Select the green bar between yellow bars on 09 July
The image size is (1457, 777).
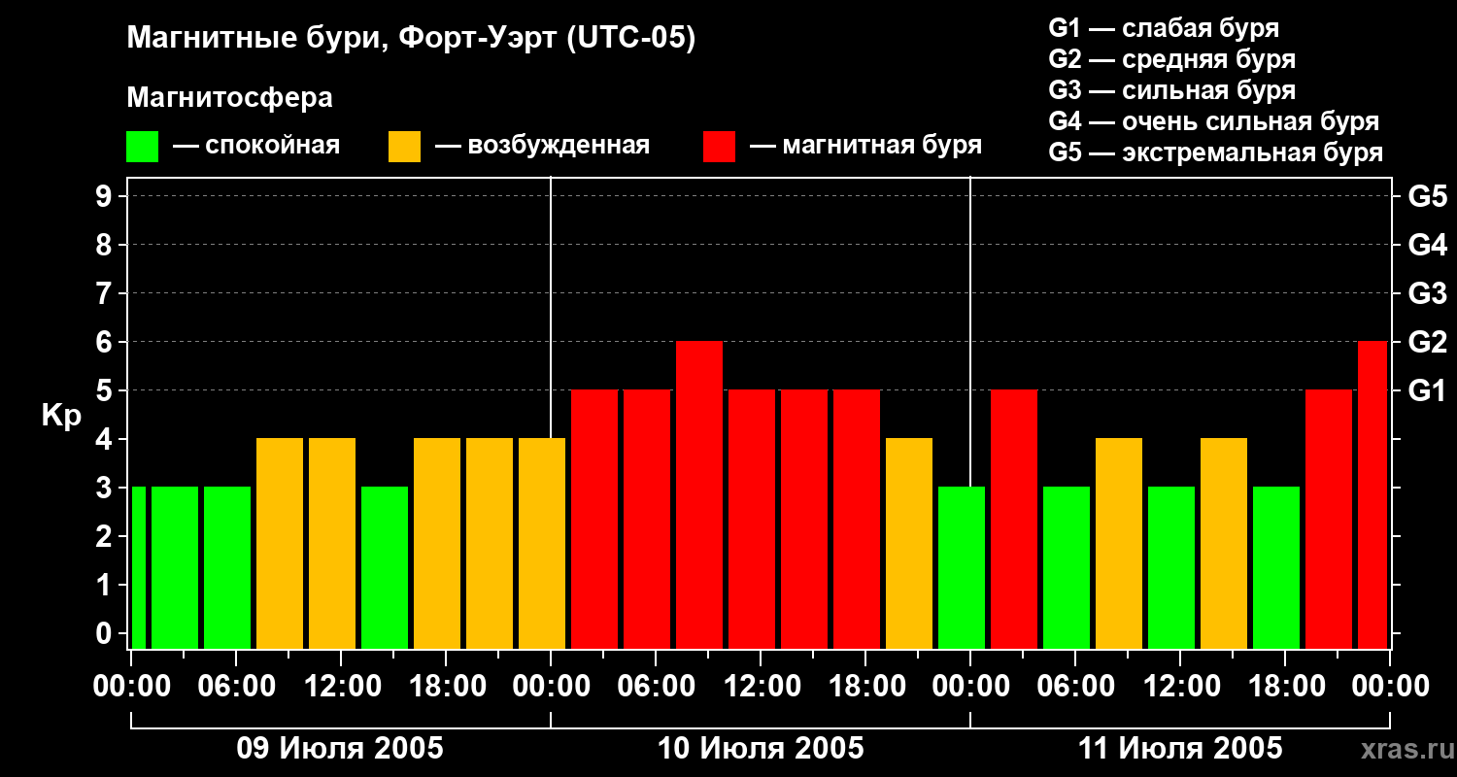click(385, 567)
